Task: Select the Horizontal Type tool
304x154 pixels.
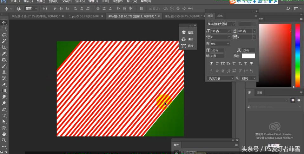Action: (4, 115)
